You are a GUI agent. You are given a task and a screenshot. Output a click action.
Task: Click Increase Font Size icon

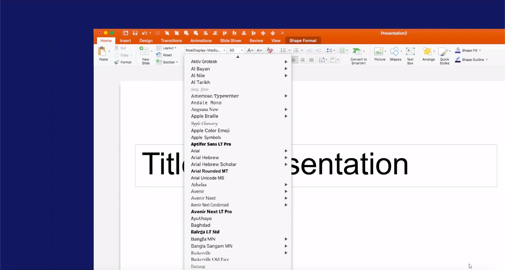[250, 50]
